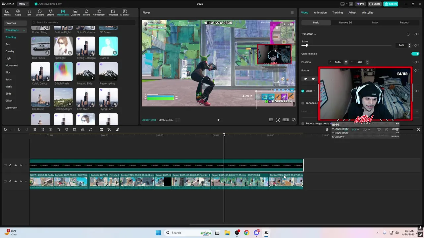Choose the Distortion transitions category

pos(11,108)
